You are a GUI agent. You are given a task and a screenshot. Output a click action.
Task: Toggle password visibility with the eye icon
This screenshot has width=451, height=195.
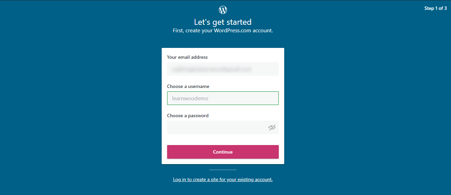coord(272,128)
